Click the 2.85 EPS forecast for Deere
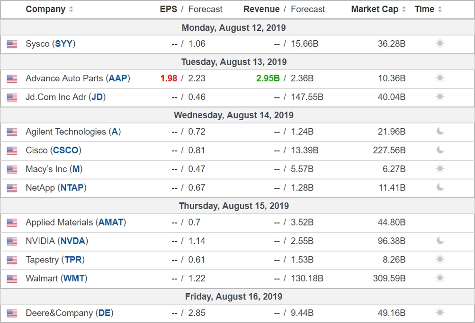The image size is (475, 323). [197, 313]
